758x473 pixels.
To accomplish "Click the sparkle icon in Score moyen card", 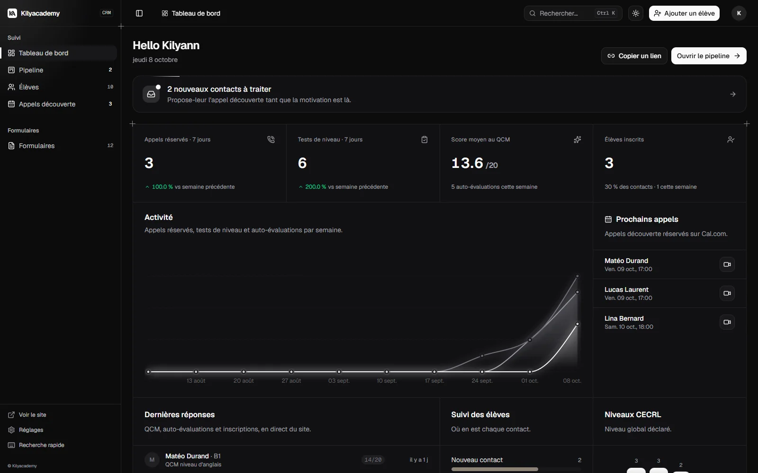I will 578,140.
